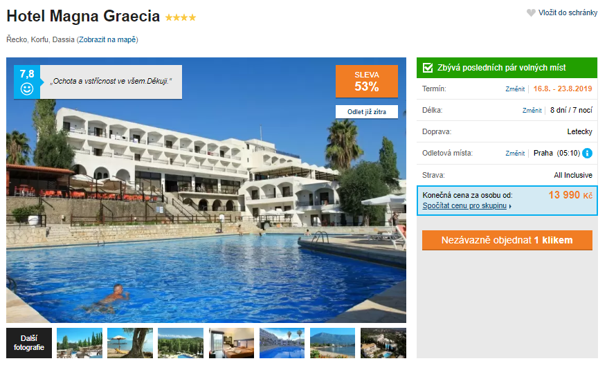Viewport: 607px width, 379px height.
Task: Click the green checkmark icon in availability banner
Action: [x=428, y=68]
